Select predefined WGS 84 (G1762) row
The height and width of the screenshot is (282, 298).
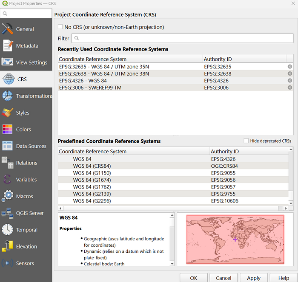point(173,187)
